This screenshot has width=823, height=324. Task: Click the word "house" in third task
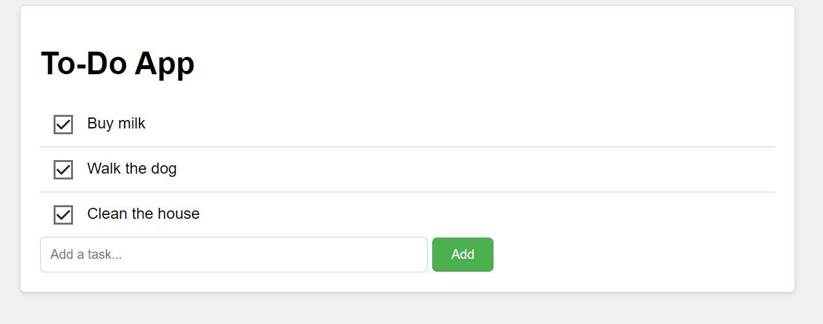click(178, 214)
